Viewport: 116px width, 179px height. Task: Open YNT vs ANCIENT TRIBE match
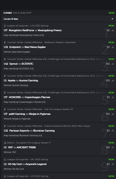(x=22, y=147)
